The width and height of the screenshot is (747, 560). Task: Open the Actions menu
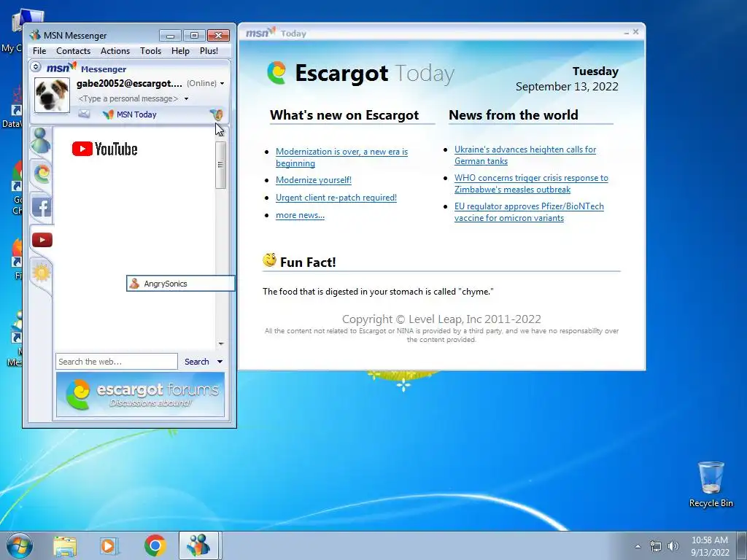tap(115, 51)
